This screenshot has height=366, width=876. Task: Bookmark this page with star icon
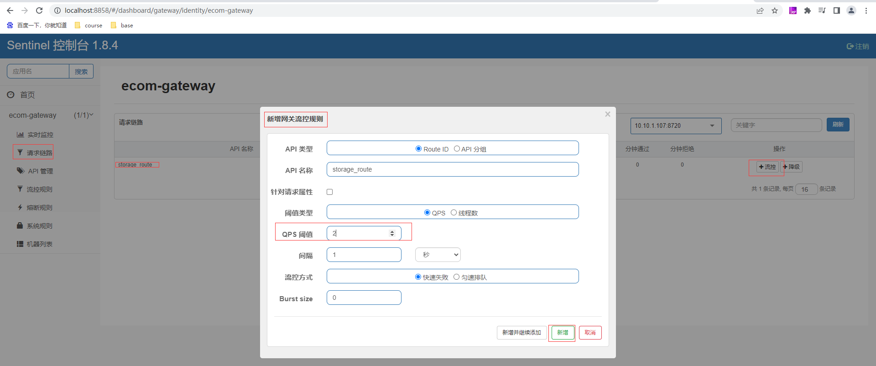tap(775, 10)
